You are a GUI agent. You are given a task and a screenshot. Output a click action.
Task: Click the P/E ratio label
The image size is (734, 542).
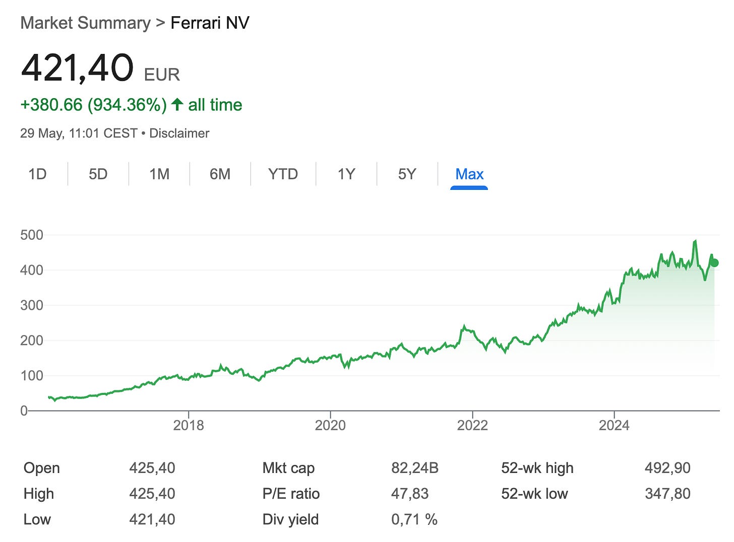click(291, 494)
